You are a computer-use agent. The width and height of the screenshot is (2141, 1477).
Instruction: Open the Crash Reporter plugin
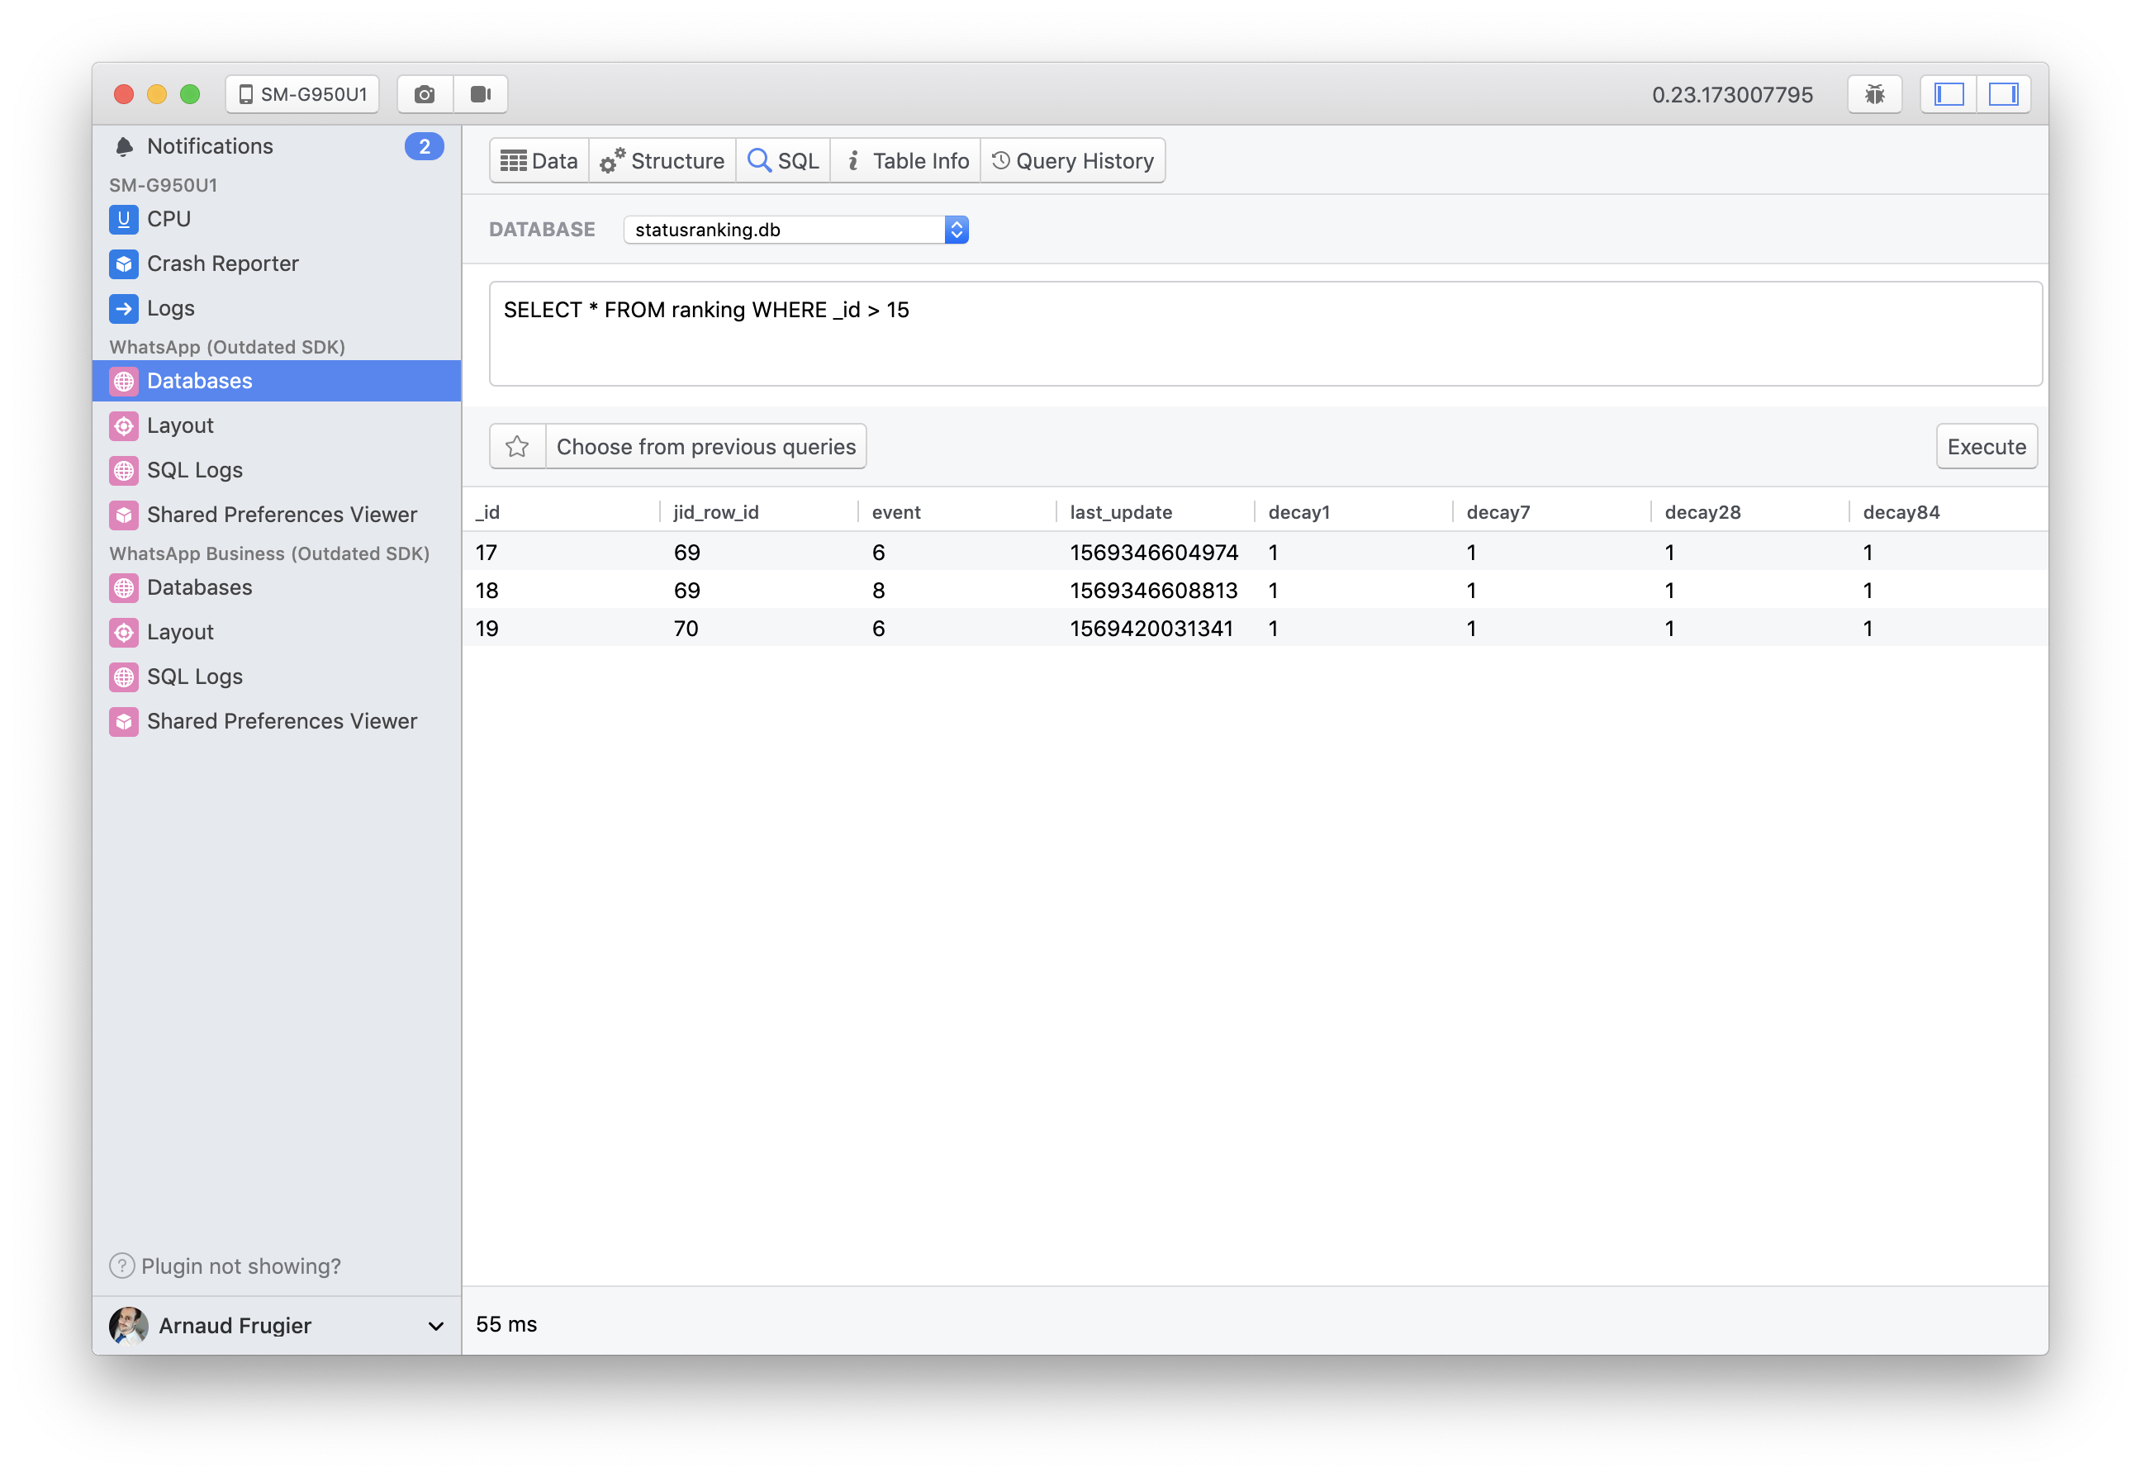(x=222, y=263)
